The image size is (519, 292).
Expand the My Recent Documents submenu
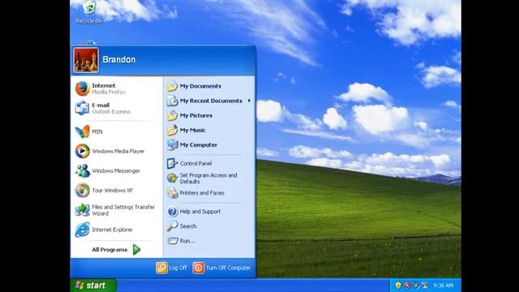[209, 101]
